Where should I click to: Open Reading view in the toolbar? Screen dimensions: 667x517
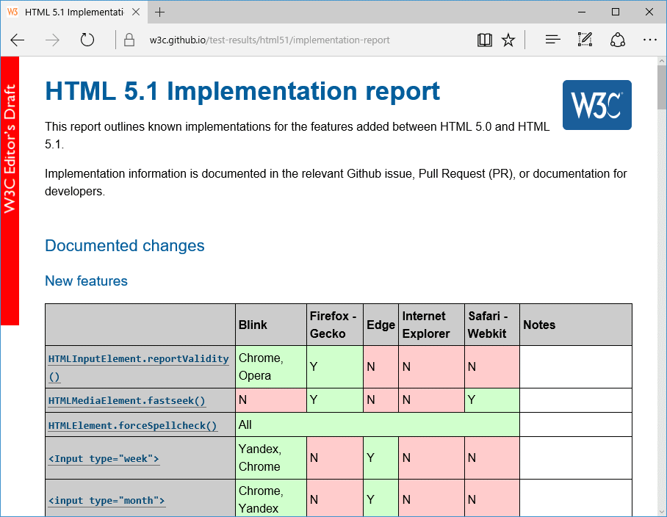click(485, 40)
